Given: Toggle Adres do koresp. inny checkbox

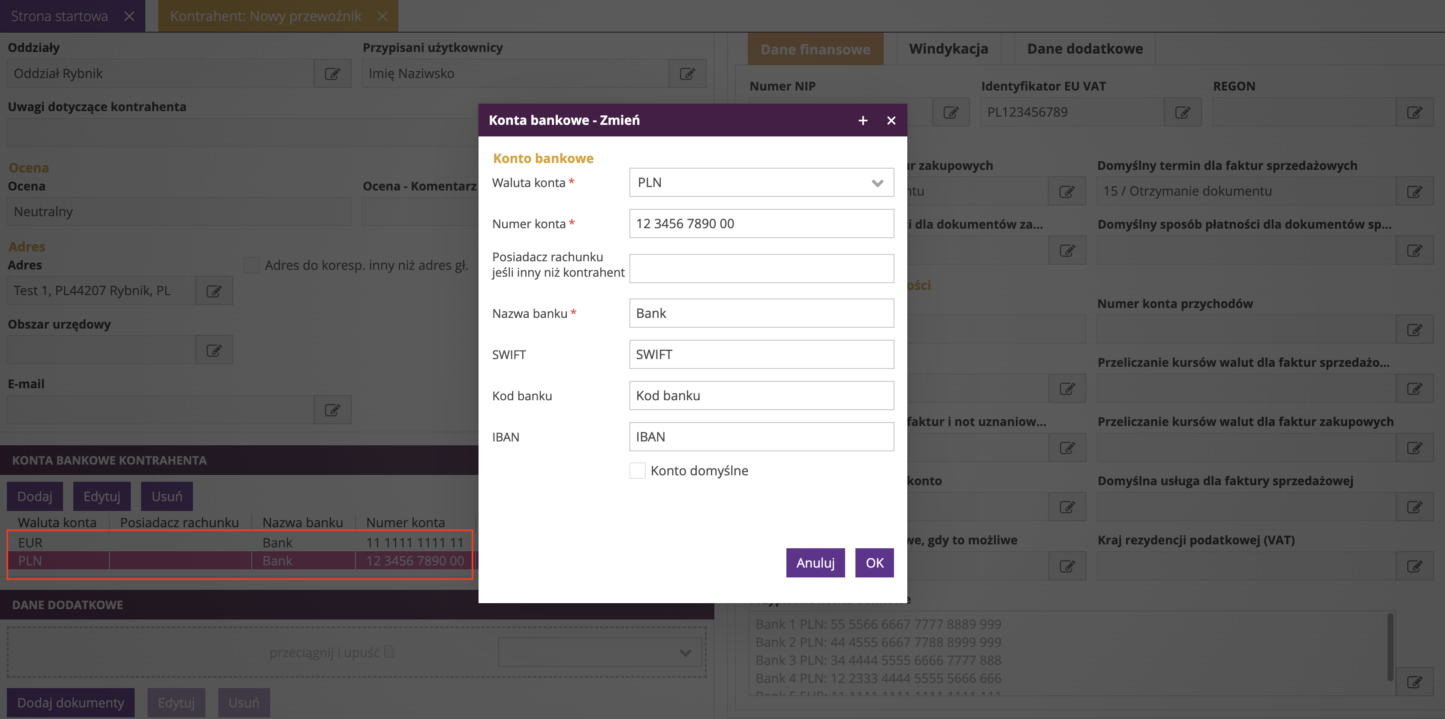Looking at the screenshot, I should tap(252, 265).
